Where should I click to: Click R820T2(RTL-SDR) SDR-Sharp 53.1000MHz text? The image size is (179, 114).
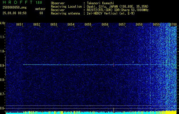(x=118, y=10)
